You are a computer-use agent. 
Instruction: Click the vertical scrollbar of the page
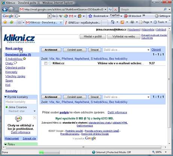coord(169,79)
